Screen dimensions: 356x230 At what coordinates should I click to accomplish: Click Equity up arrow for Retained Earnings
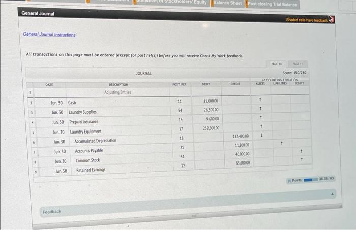tap(302, 160)
